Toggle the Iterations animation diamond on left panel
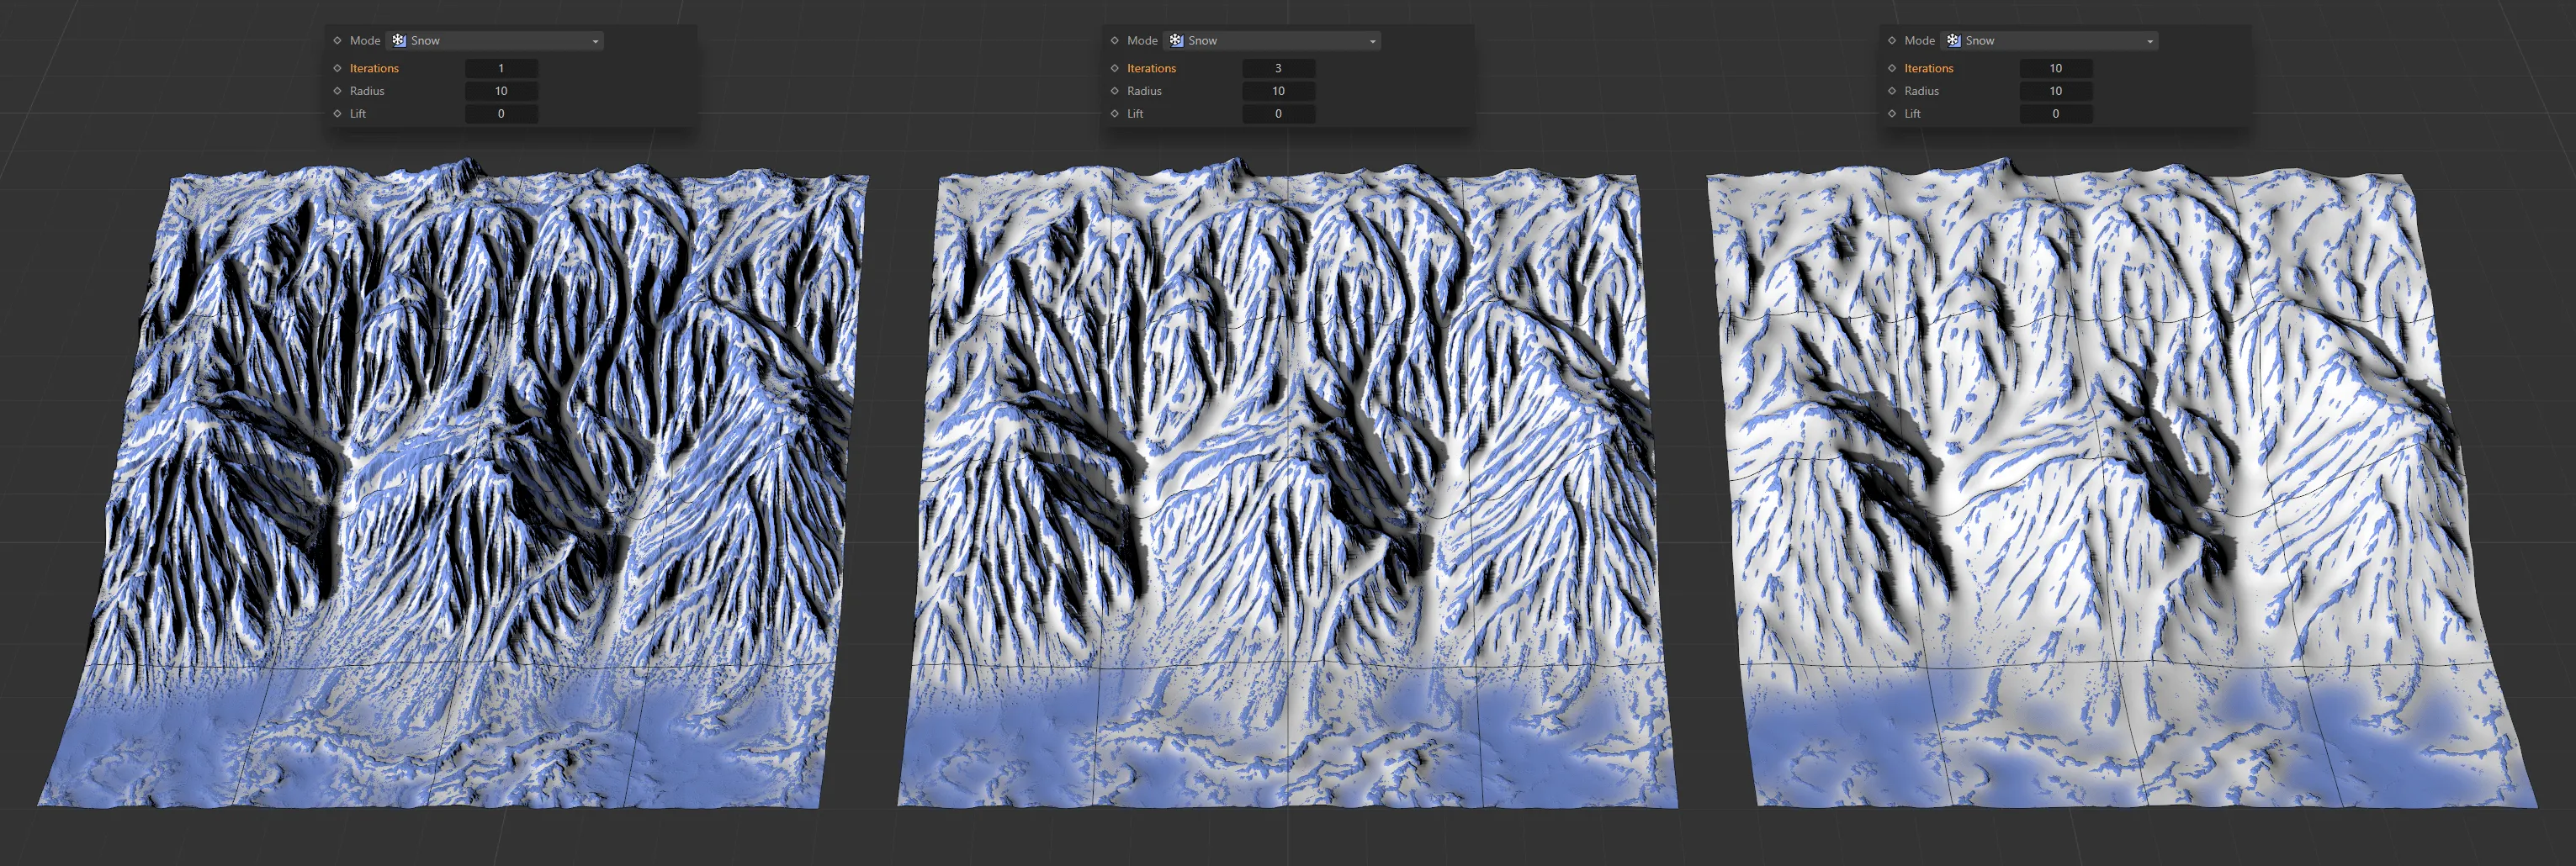 pos(336,68)
